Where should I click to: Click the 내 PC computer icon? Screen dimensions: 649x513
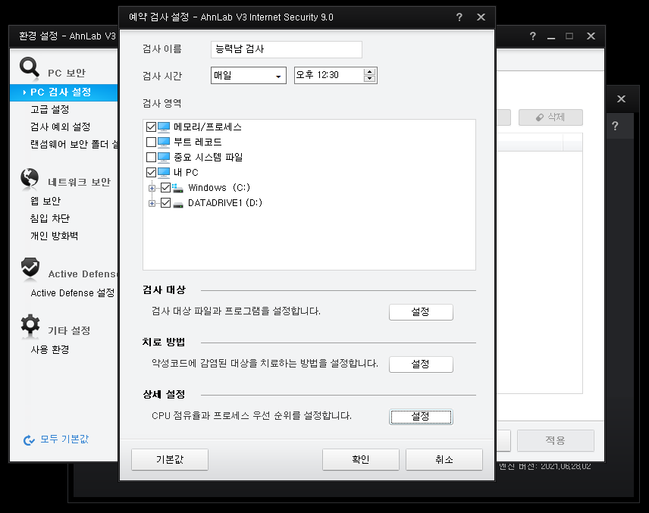pyautogui.click(x=164, y=172)
